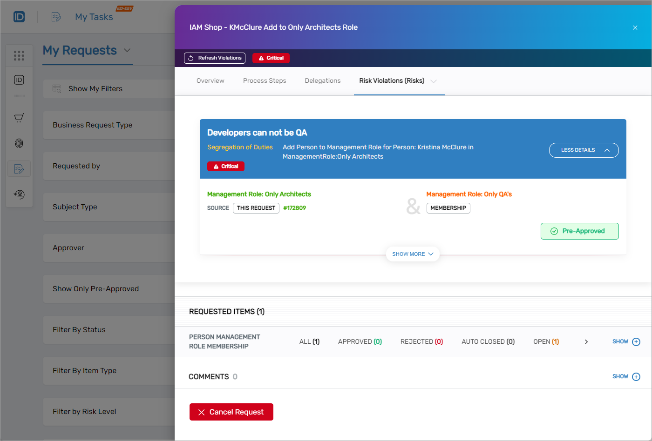Open the delegations person icon in the sidebar
This screenshot has height=441, width=652.
19,194
